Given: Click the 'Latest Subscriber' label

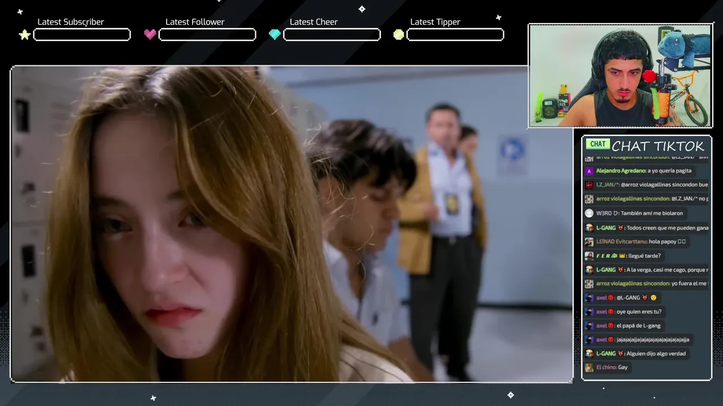Looking at the screenshot, I should 71,22.
